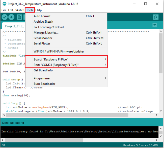This screenshot has height=148, width=164.
Task: Expand the Programmer submenu arrow
Action: [105, 78]
